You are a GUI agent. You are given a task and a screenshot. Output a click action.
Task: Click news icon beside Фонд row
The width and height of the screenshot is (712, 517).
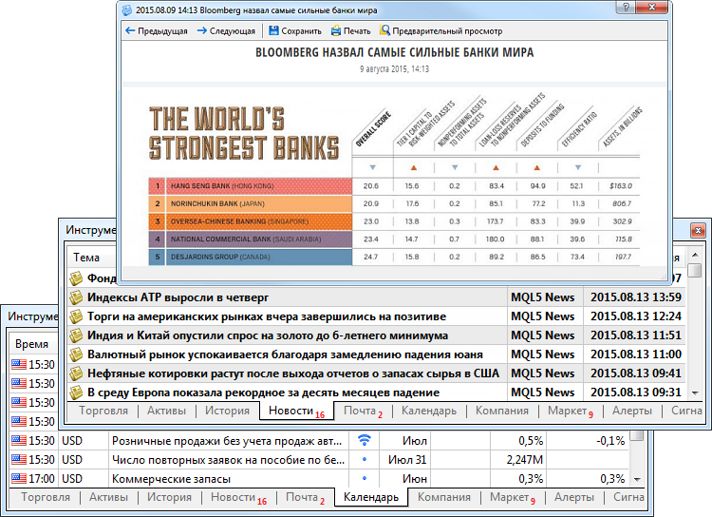click(x=76, y=278)
